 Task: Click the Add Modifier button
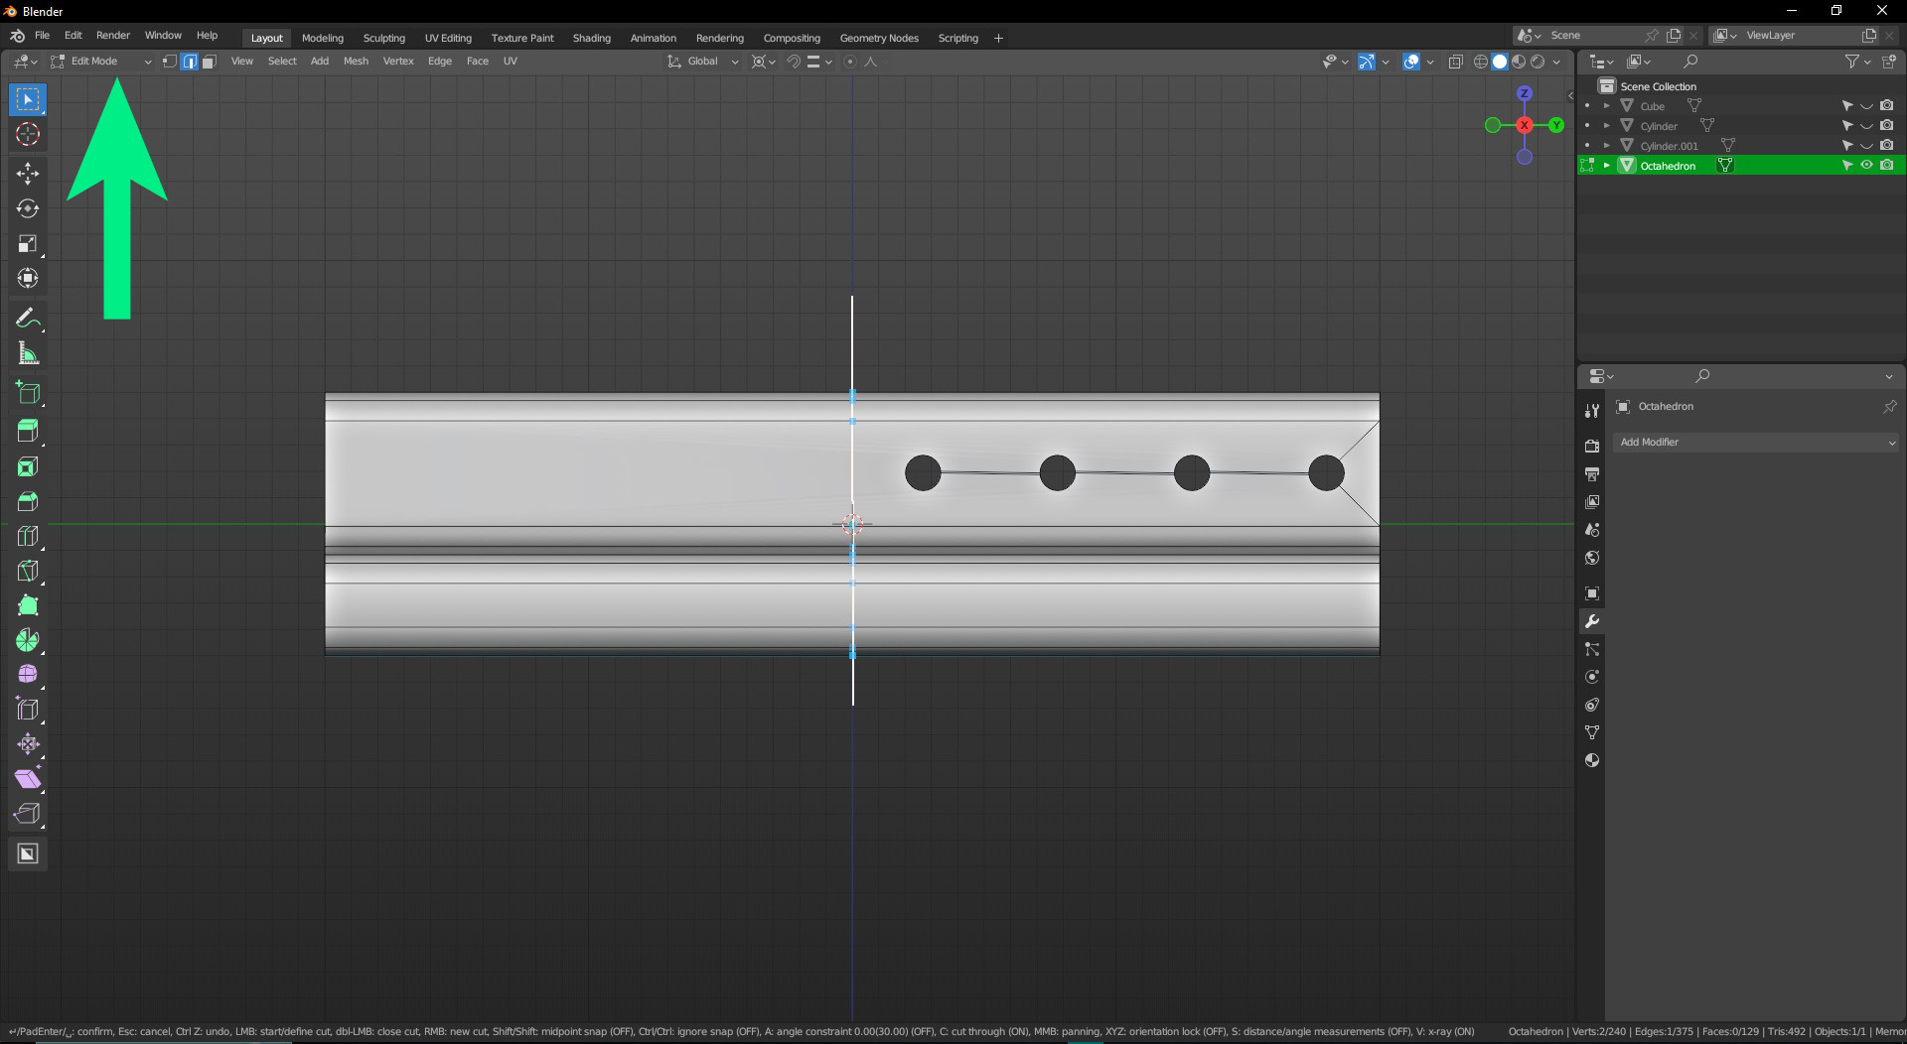1756,443
